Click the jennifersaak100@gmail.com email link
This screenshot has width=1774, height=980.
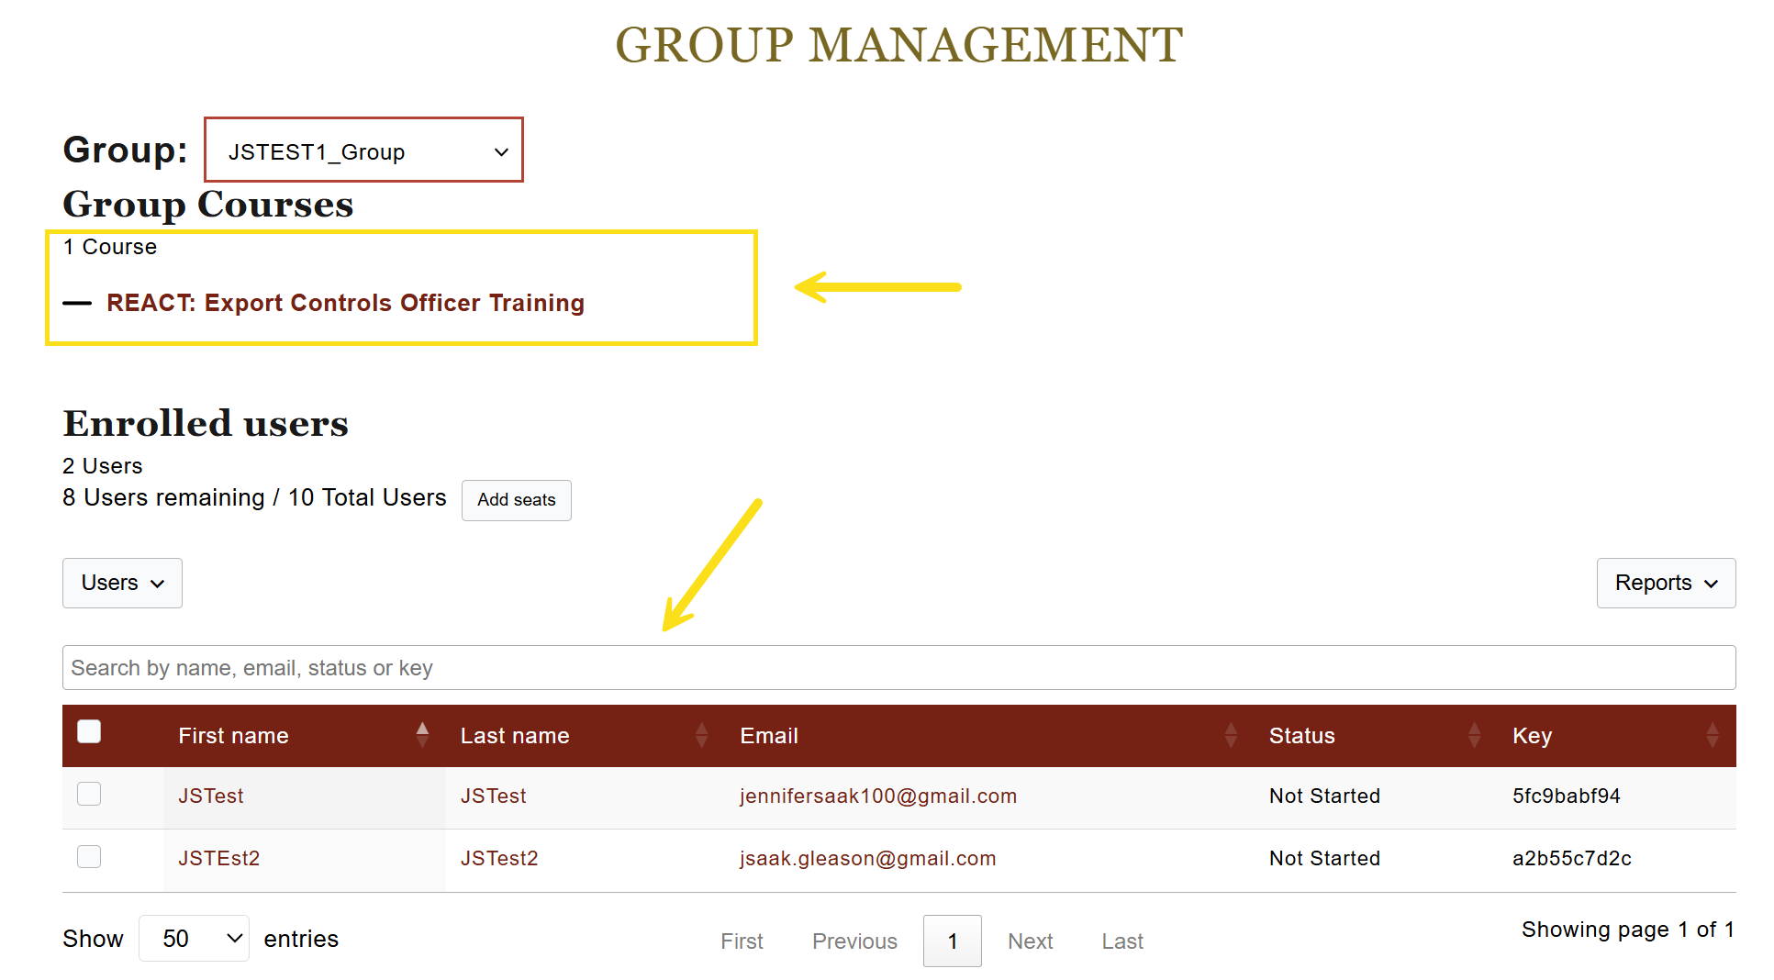pos(877,796)
